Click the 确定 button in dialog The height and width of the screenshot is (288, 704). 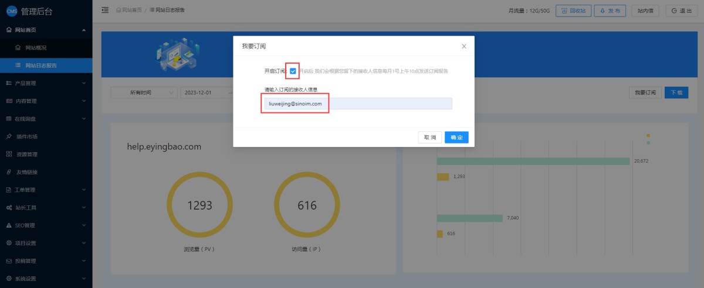tap(456, 137)
